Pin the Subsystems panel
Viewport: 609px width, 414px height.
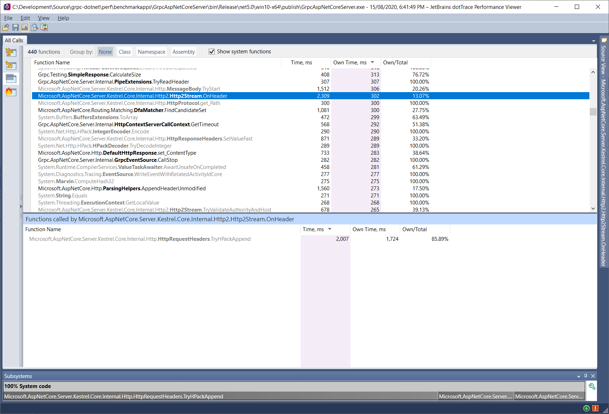[x=585, y=376]
